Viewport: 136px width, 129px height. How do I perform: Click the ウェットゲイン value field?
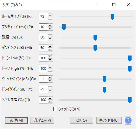point(43,79)
